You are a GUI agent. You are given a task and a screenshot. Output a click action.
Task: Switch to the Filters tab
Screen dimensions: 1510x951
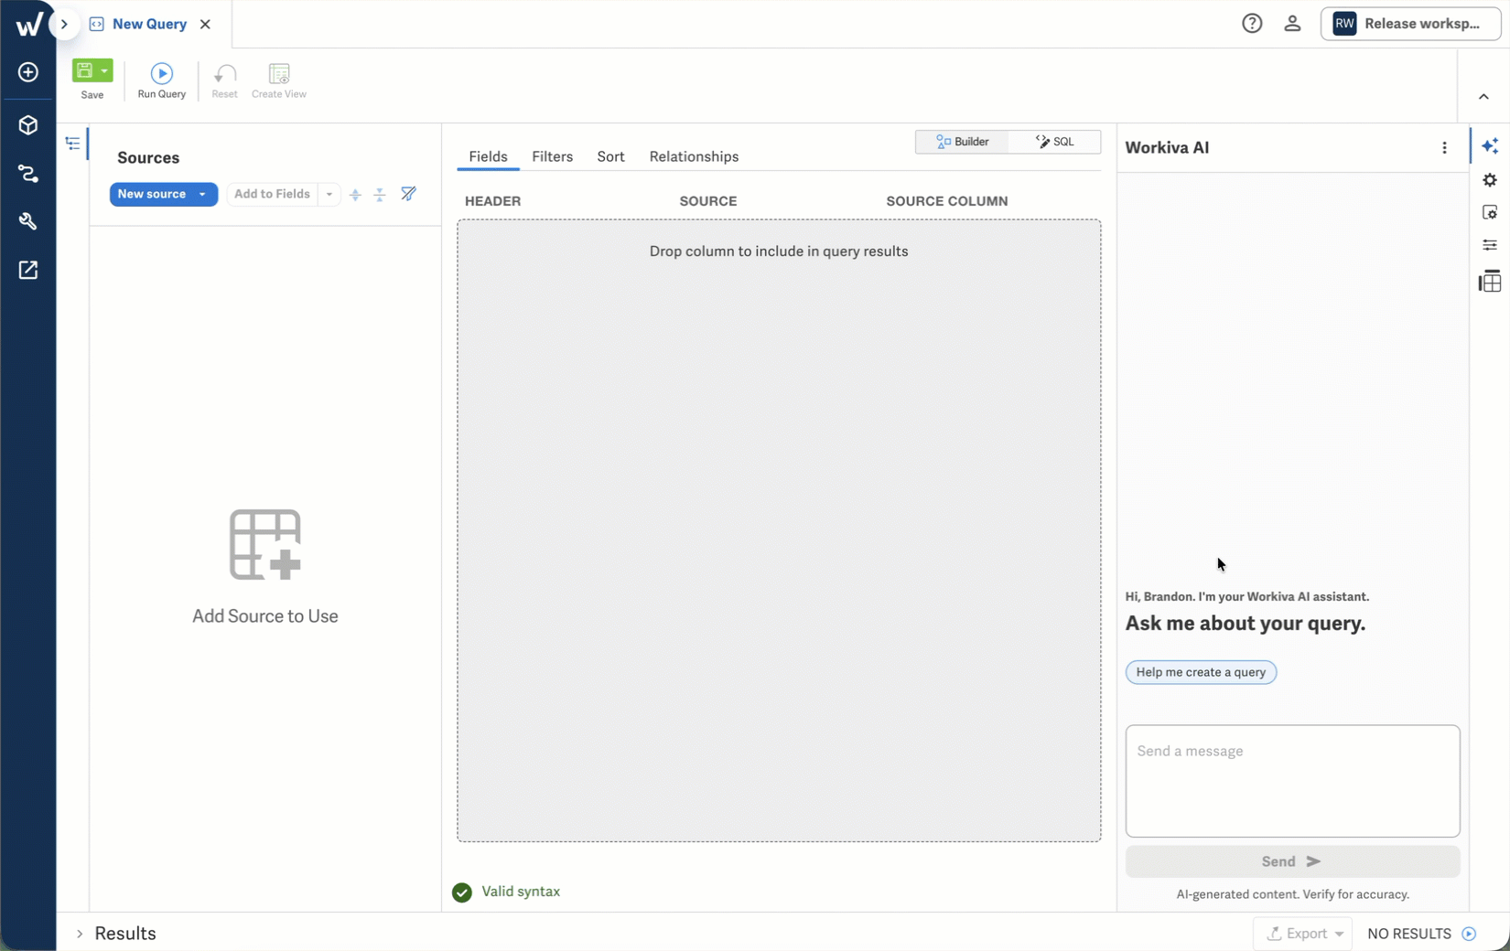click(x=552, y=156)
